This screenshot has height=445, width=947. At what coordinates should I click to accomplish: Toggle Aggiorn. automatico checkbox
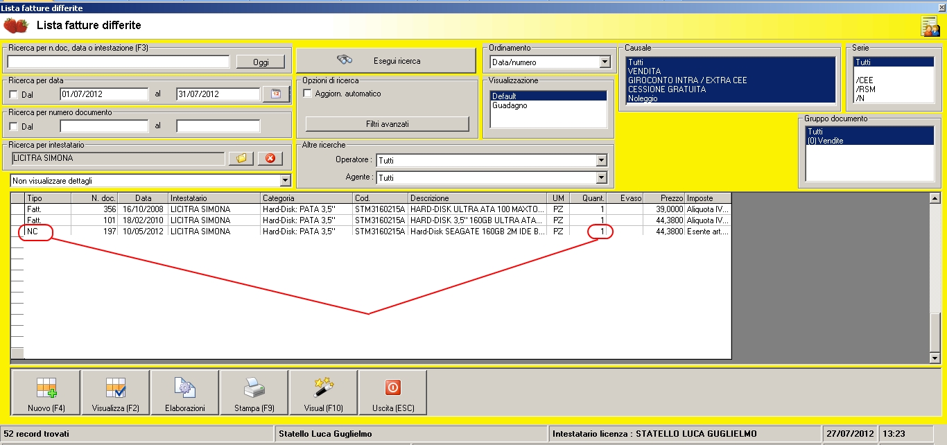308,94
